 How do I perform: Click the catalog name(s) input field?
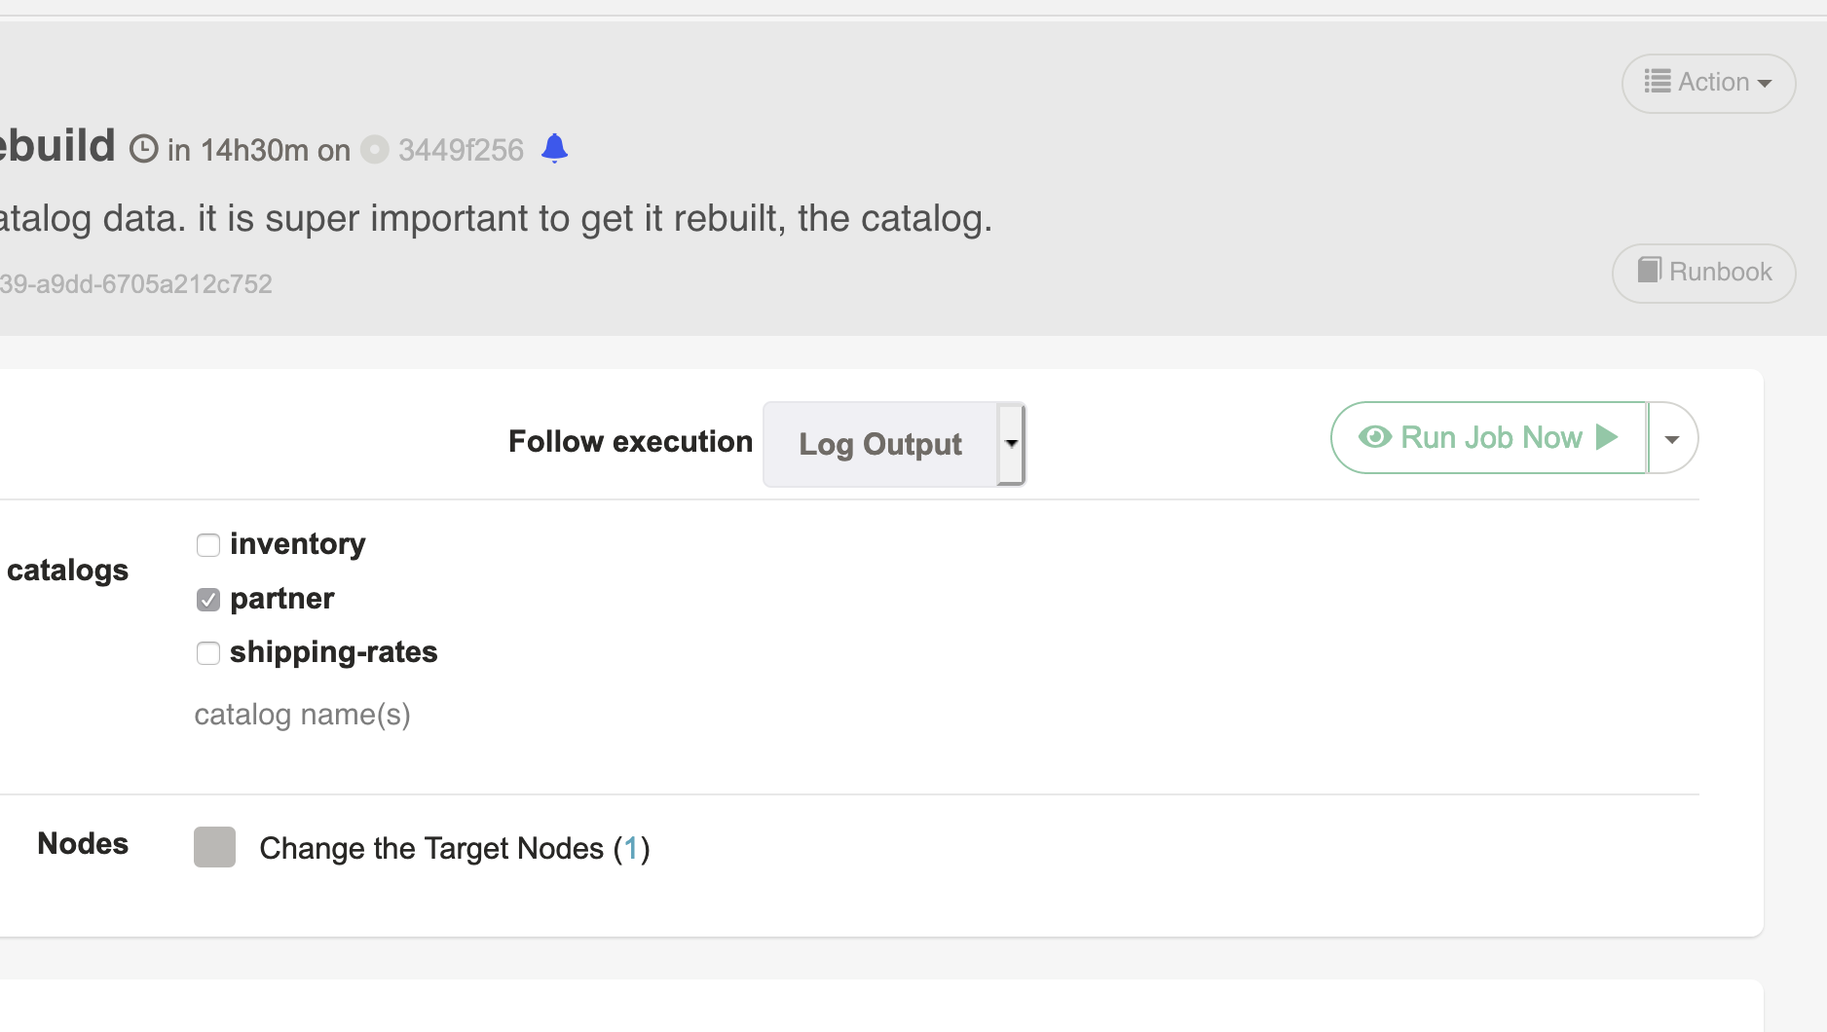point(303,714)
